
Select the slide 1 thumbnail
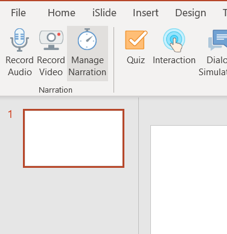coord(74,138)
